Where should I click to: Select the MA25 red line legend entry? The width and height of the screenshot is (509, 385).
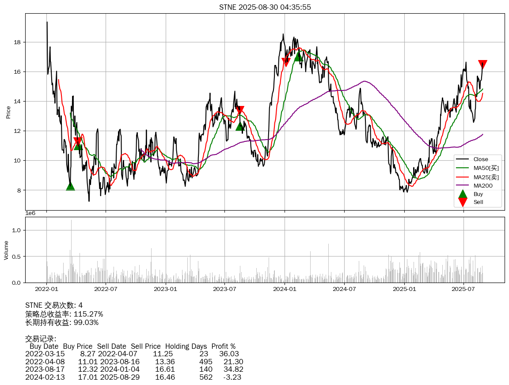(486, 177)
